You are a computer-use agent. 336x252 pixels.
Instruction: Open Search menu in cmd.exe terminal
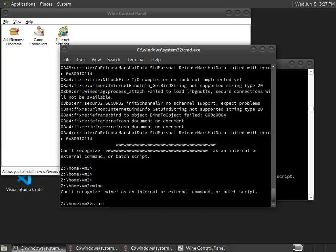click(x=114, y=60)
